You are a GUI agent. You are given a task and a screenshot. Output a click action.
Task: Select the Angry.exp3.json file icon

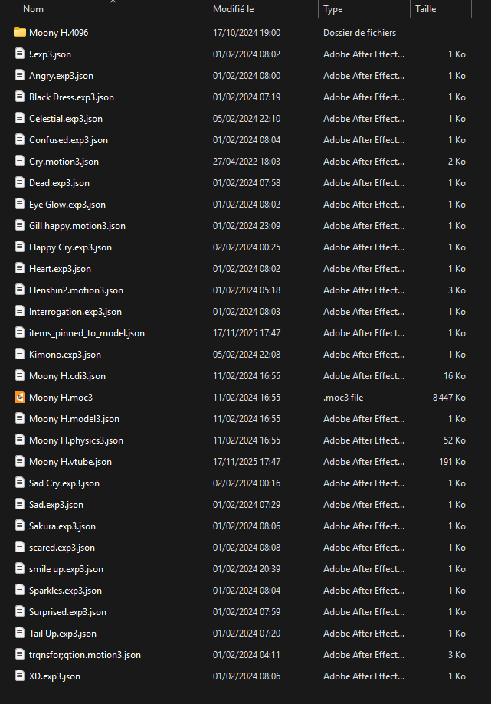point(20,76)
